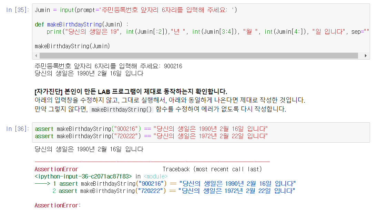Click the markdown line starting with '아래의 입력창을'
378x214 pixels.
tap(170, 100)
